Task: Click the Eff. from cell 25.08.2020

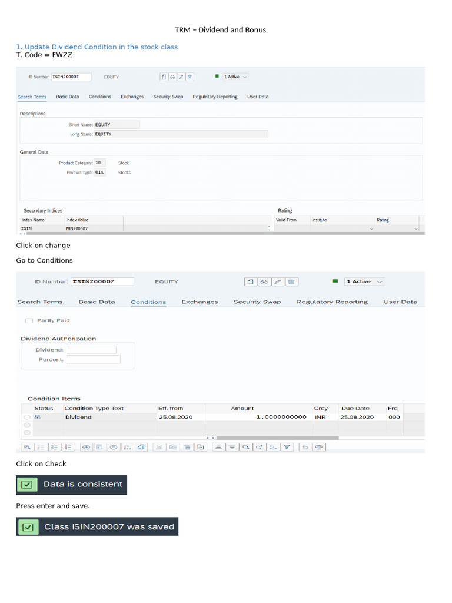Action: (x=181, y=418)
